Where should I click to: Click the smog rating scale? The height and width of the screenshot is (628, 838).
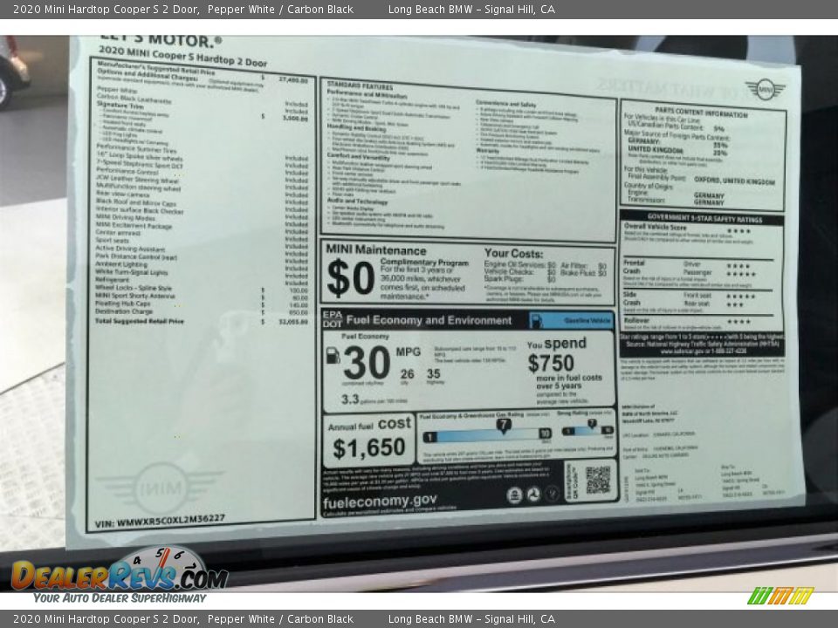587,430
